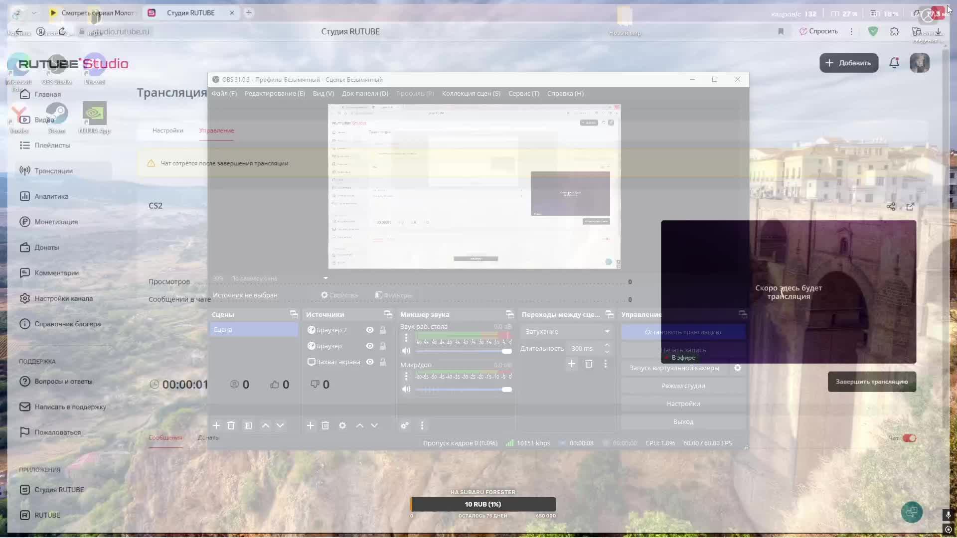Image resolution: width=957 pixels, height=538 pixels.
Task: Open preview scaling dropdown arrow
Action: [x=325, y=278]
